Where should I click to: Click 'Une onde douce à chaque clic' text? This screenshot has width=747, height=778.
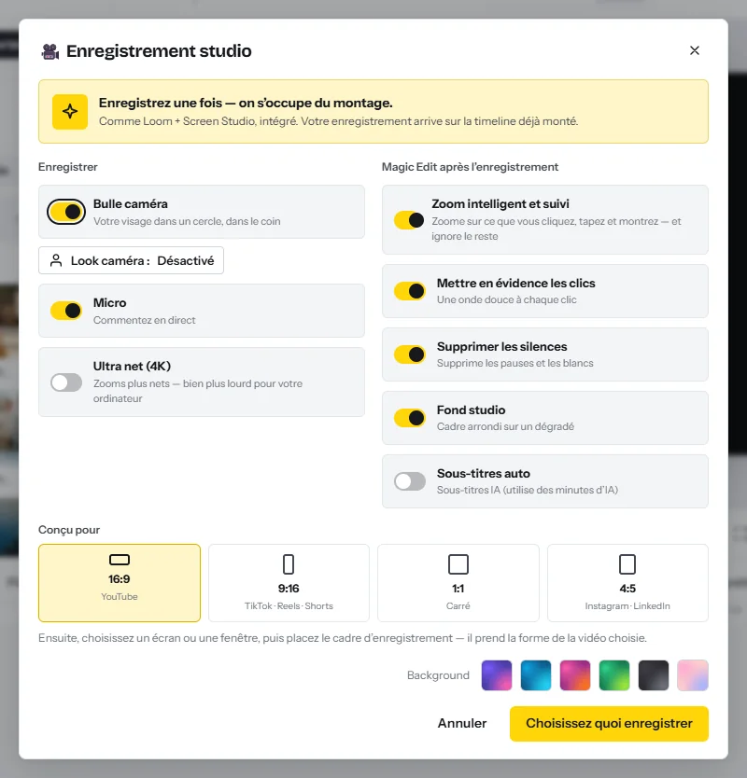click(x=507, y=299)
